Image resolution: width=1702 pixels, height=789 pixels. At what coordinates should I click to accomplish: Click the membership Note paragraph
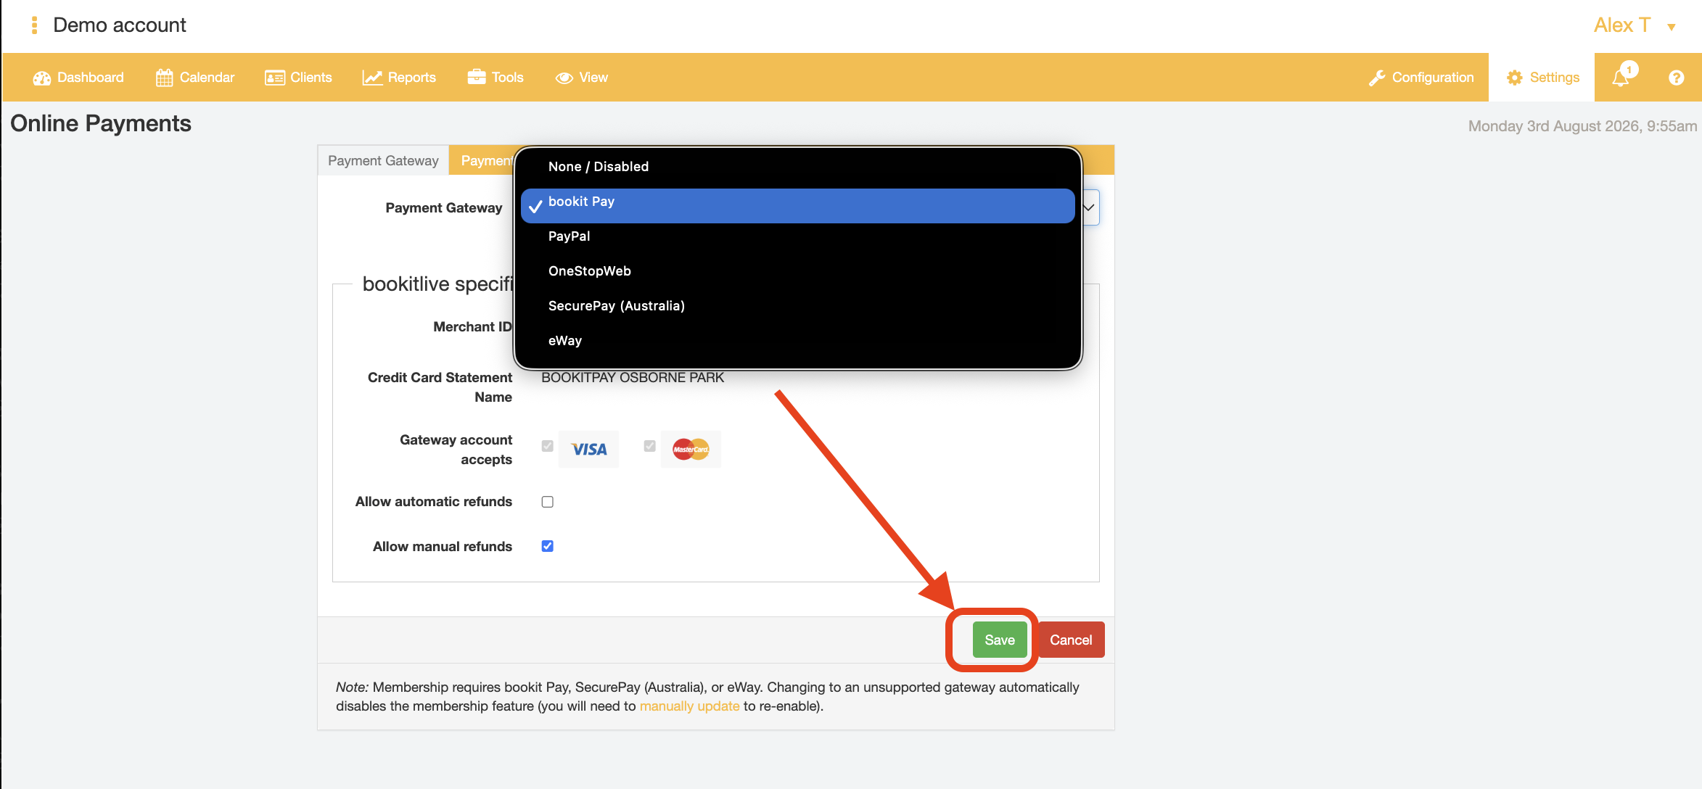click(x=707, y=697)
